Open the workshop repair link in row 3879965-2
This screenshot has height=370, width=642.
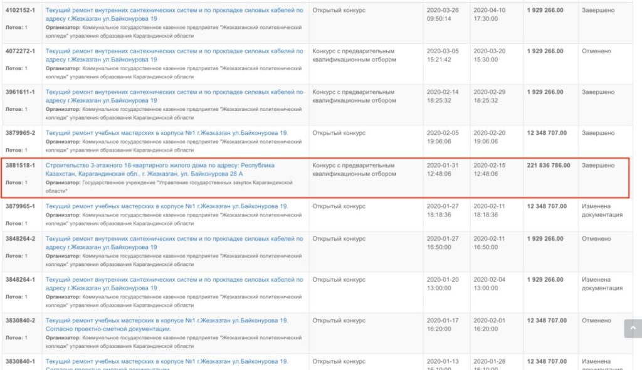tap(167, 133)
